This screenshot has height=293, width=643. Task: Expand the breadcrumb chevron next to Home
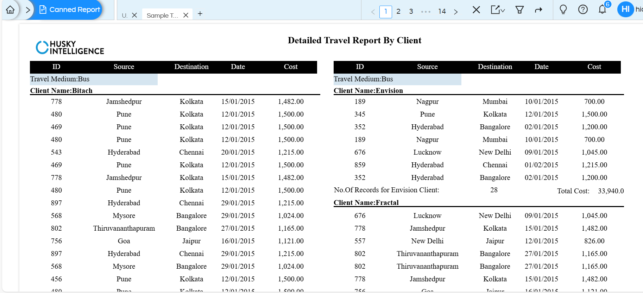coord(28,10)
